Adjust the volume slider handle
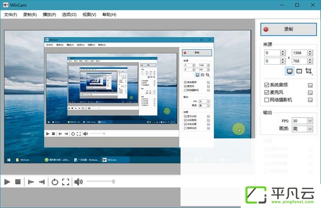This screenshot has width=321, height=208. click(x=114, y=181)
